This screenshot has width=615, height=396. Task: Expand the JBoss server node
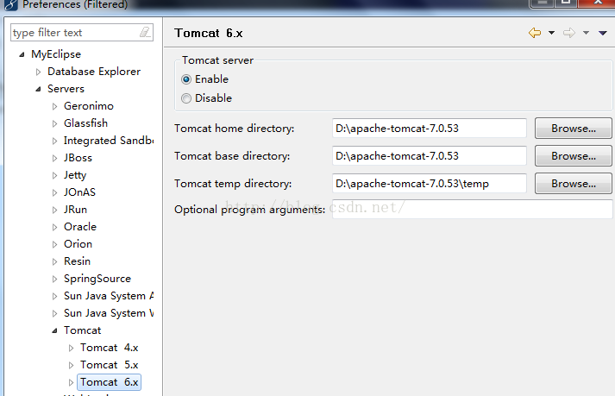pyautogui.click(x=54, y=158)
